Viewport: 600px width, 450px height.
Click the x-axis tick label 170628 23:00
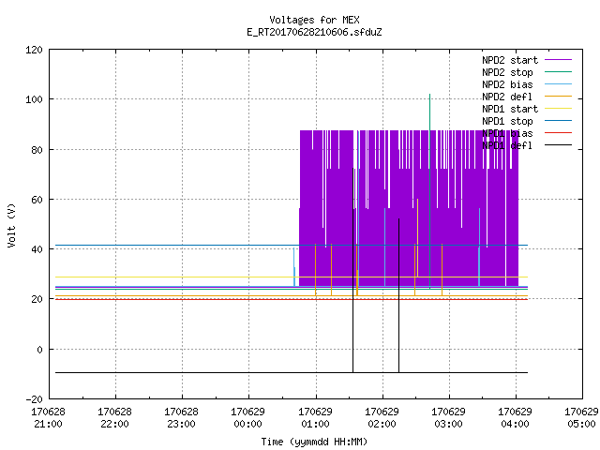click(181, 418)
